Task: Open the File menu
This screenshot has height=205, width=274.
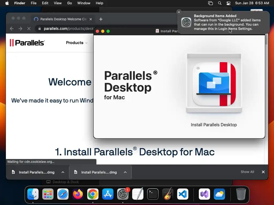Action: [x=33, y=3]
